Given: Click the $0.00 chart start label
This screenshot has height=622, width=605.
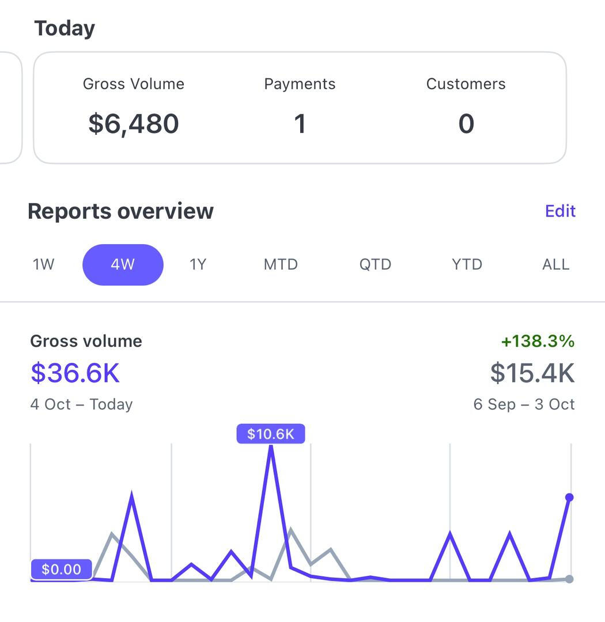Looking at the screenshot, I should point(61,569).
